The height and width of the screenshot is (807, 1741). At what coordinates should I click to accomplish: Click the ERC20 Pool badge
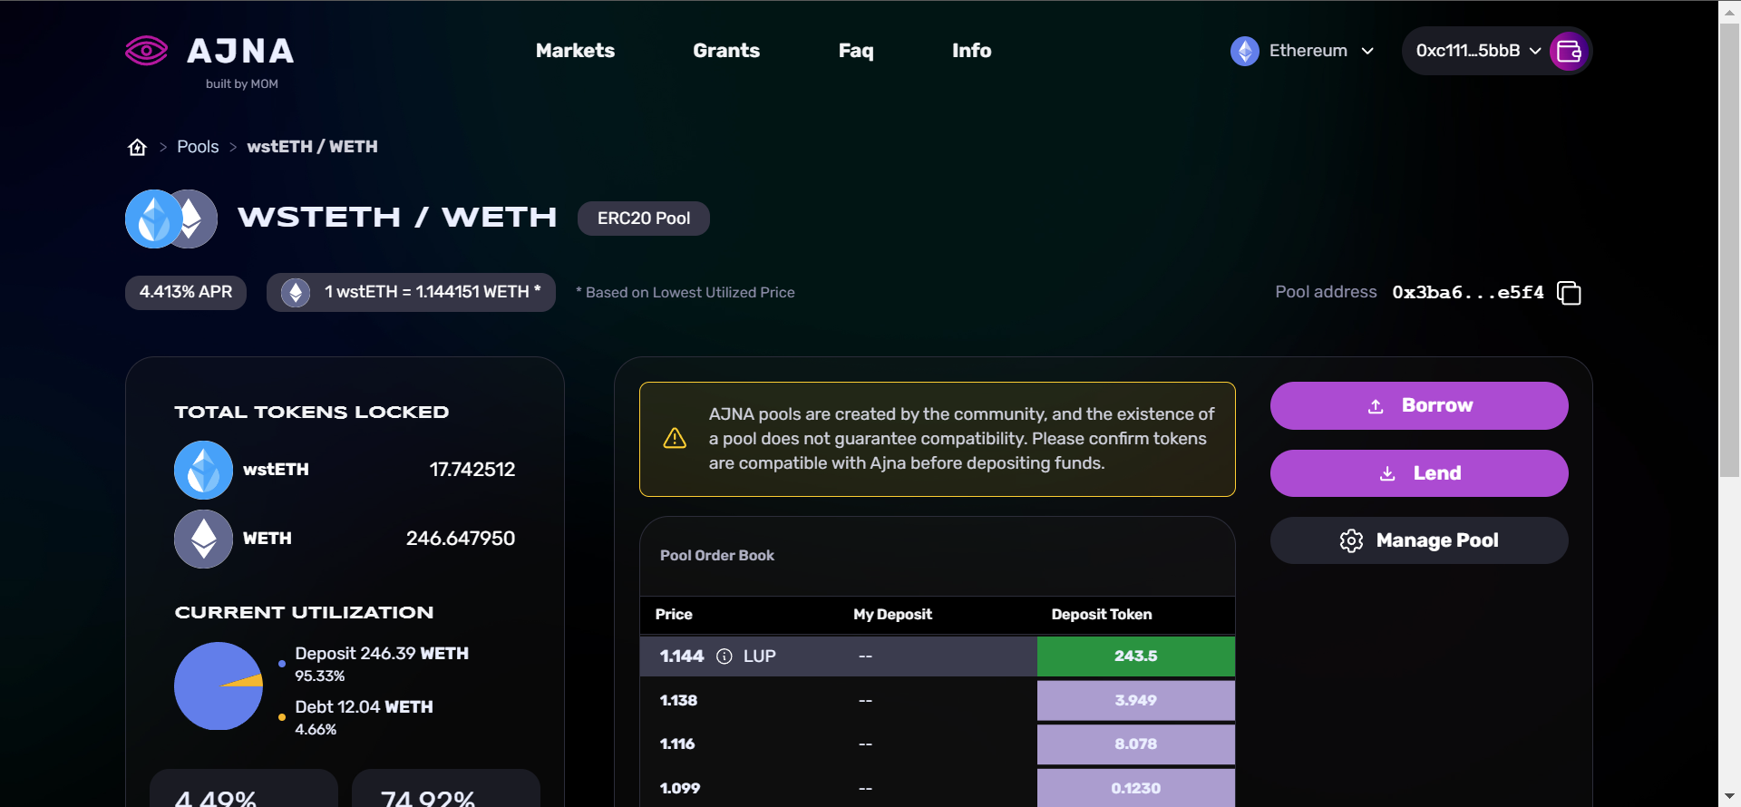tap(644, 219)
